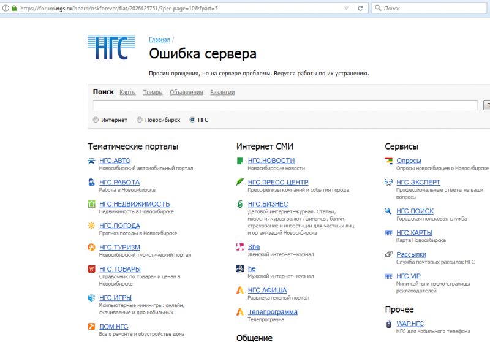This screenshot has height=342, width=490.
Task: Switch to the Вакансии search tab
Action: pyautogui.click(x=222, y=92)
